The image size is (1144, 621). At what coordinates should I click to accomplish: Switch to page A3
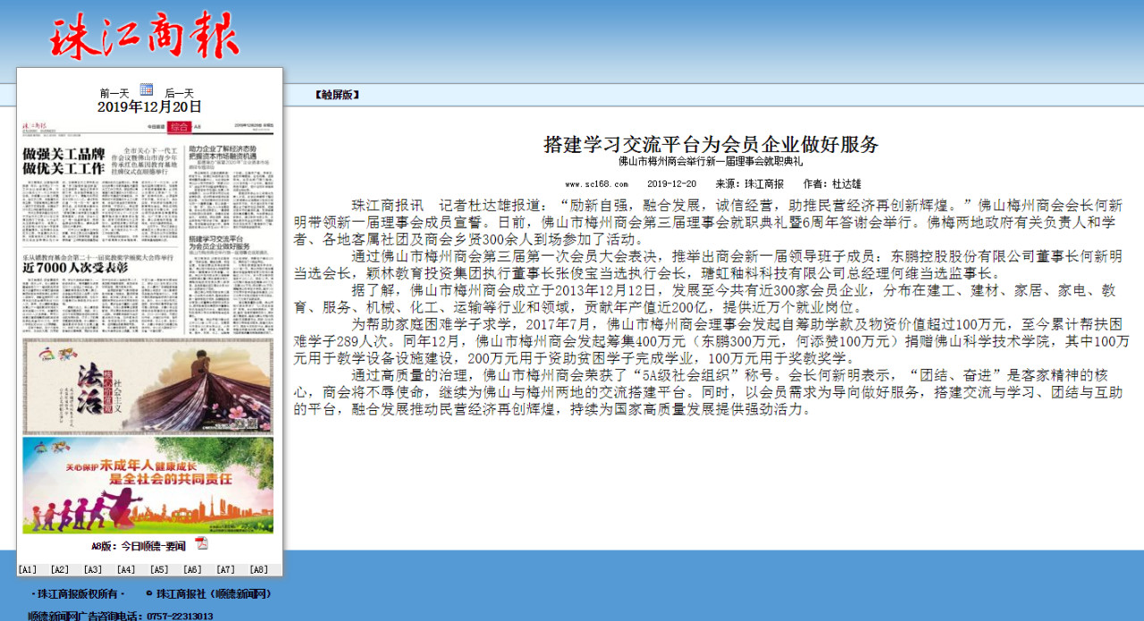point(93,569)
